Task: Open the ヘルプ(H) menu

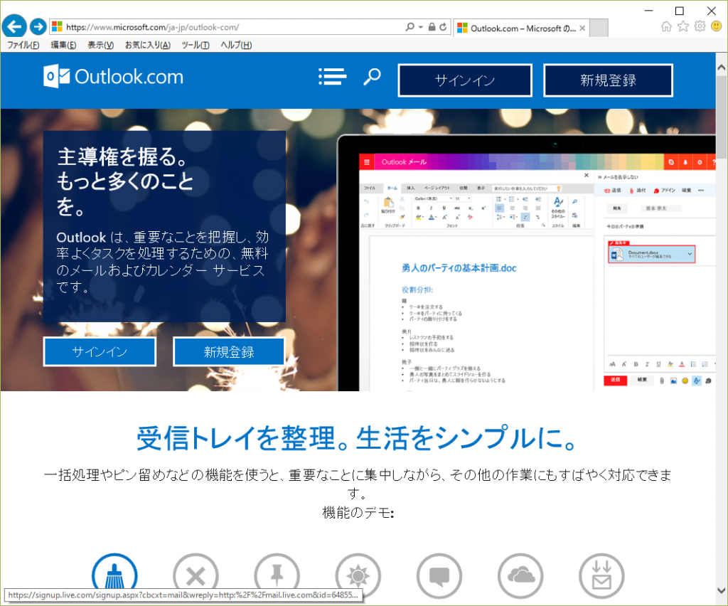Action: coord(236,45)
